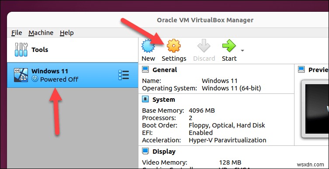
Task: Open the Windows 11 machine tools menu icon
Action: (x=124, y=75)
